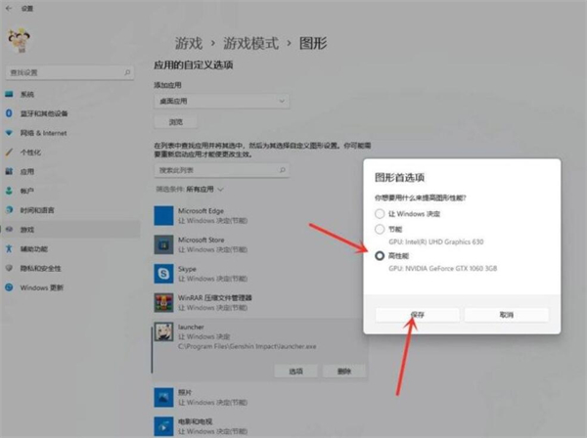Click the 浏览 button
This screenshot has height=438, width=587.
click(175, 122)
